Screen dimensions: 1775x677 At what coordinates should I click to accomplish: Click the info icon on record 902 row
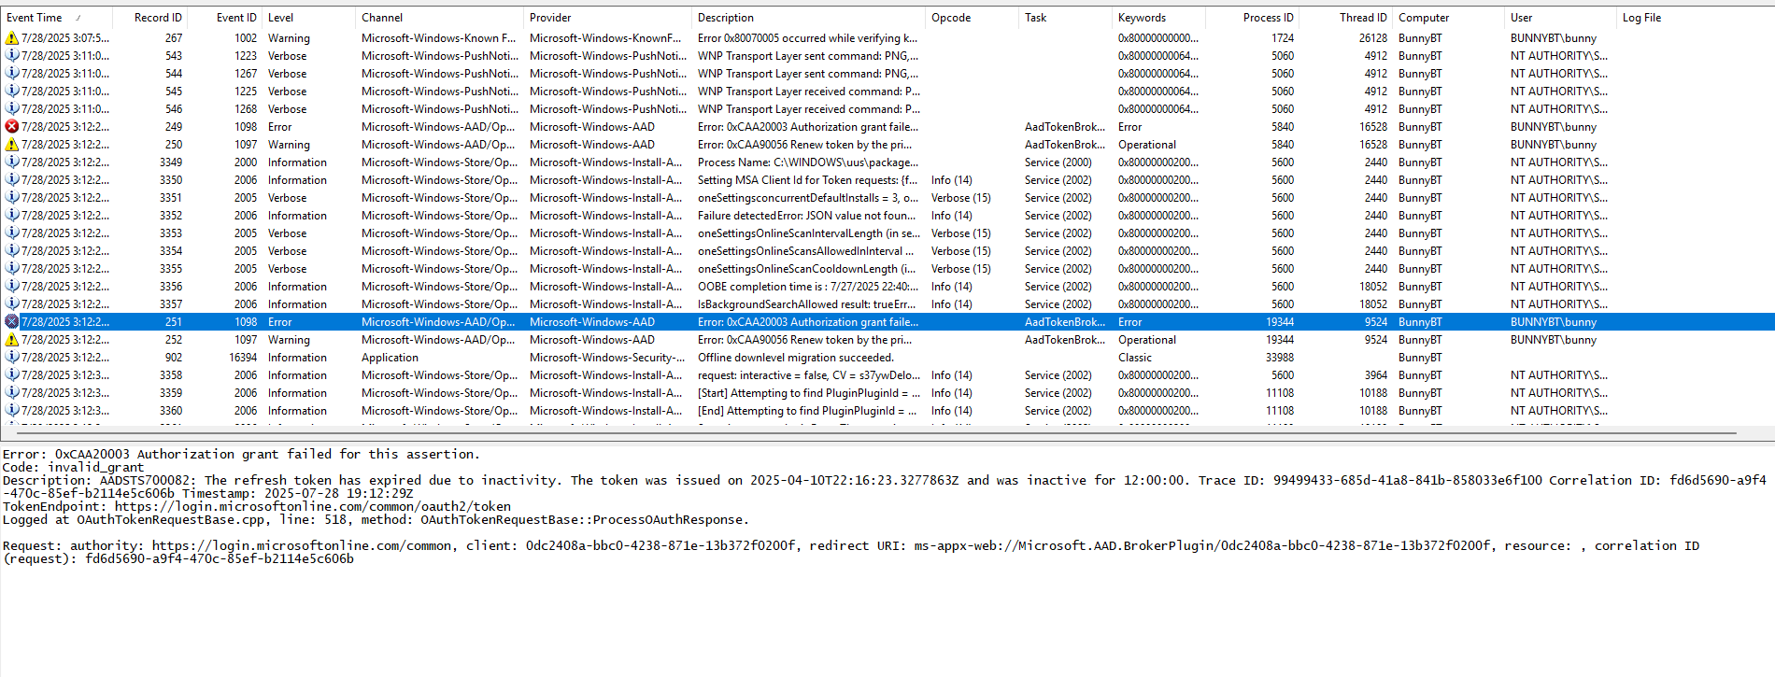pos(12,358)
